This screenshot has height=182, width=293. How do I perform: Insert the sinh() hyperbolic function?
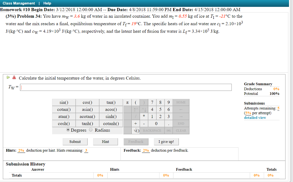coord(111,116)
